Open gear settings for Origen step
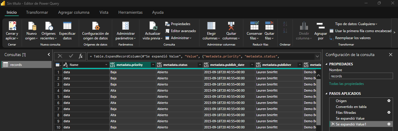The width and height of the screenshot is (398, 131). point(389,101)
